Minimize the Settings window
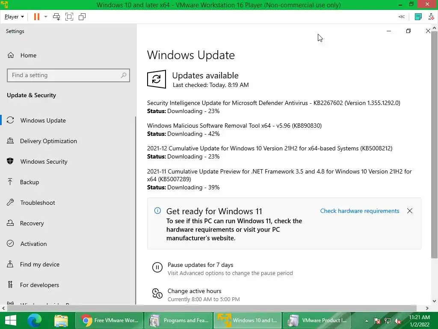Image resolution: width=438 pixels, height=329 pixels. (x=388, y=31)
